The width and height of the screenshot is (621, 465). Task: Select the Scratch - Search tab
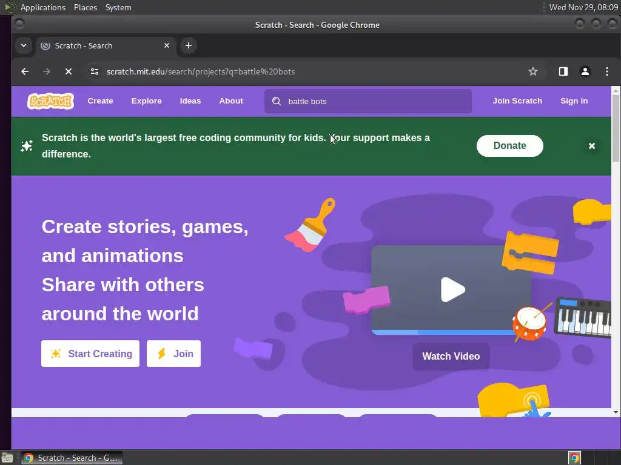coord(106,45)
